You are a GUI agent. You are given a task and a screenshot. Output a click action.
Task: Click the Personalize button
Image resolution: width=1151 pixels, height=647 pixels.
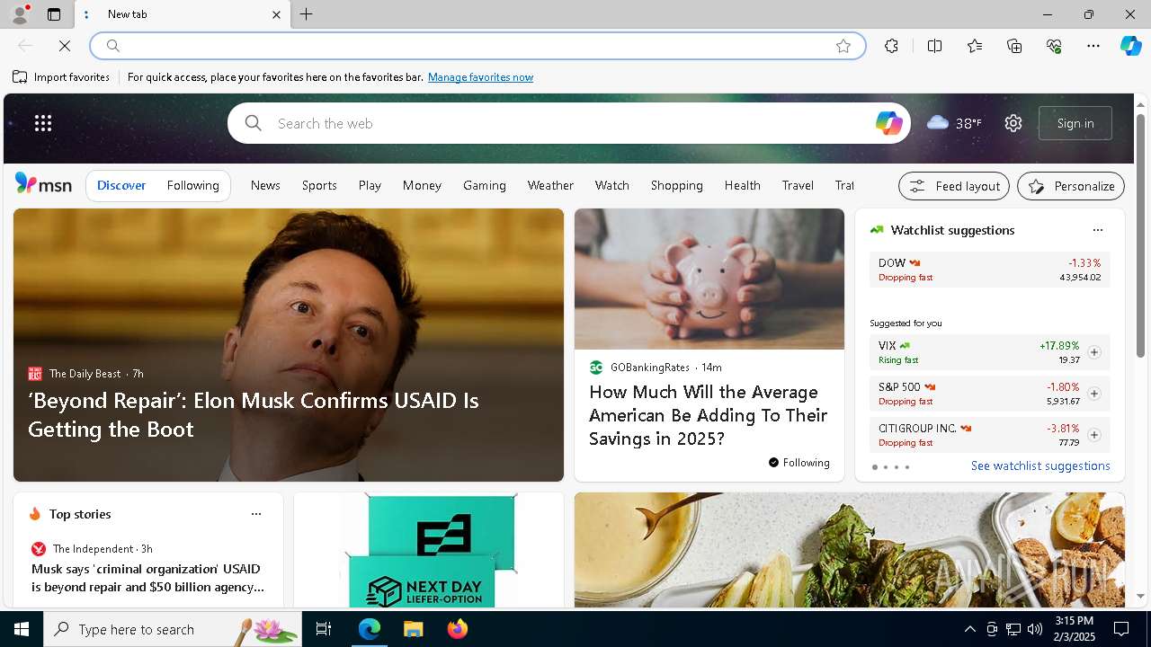tap(1071, 186)
